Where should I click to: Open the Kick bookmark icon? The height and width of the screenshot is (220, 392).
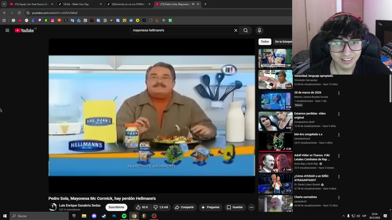coord(46,20)
